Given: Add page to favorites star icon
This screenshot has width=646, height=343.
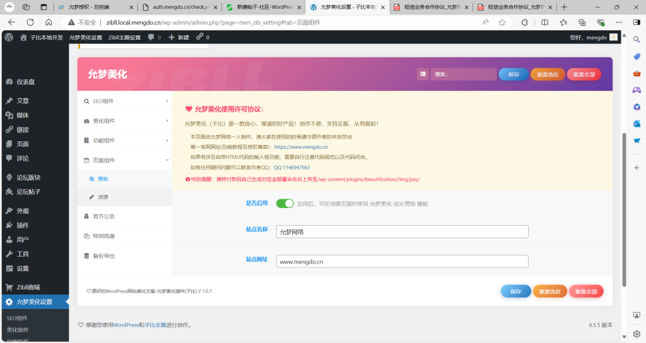Looking at the screenshot, I should (x=502, y=22).
